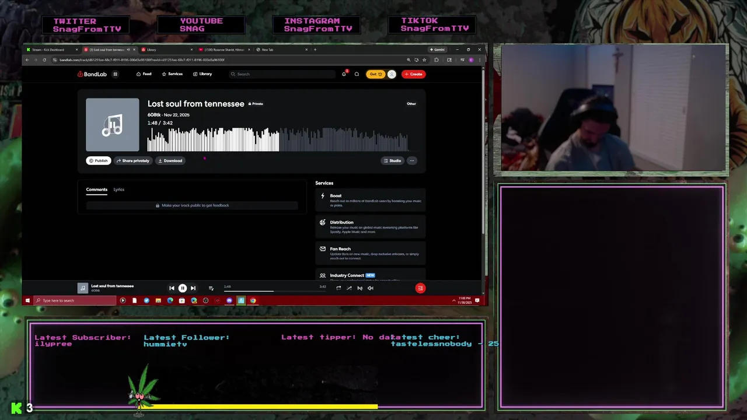Screen dimensions: 747x420
Task: Open Chrome three-dot menu
Action: point(480,60)
